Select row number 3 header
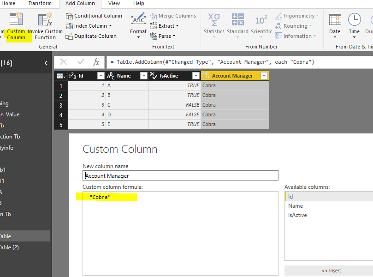The image size is (373, 277). pos(61,105)
